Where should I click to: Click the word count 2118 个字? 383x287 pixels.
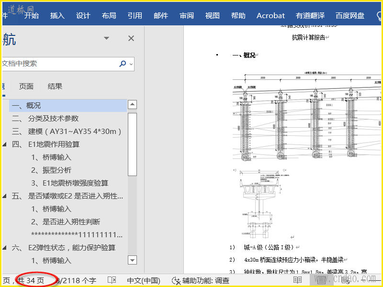click(77, 281)
